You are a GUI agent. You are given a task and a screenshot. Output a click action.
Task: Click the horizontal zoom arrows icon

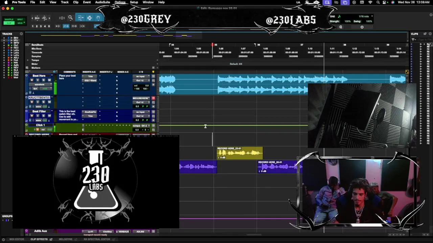click(x=62, y=18)
